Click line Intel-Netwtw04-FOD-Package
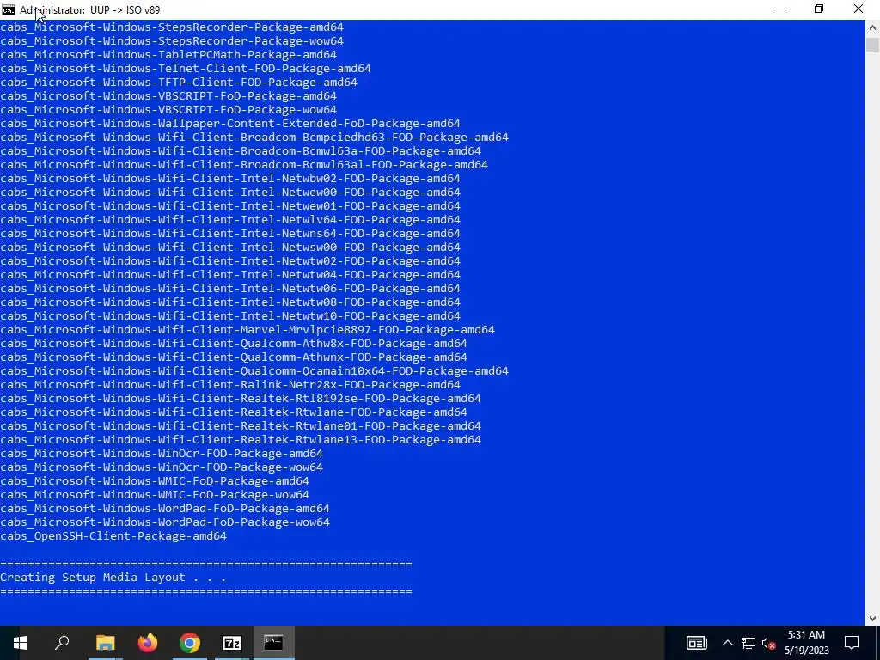 point(230,274)
